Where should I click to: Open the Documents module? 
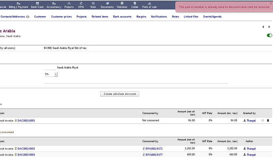(107, 5)
